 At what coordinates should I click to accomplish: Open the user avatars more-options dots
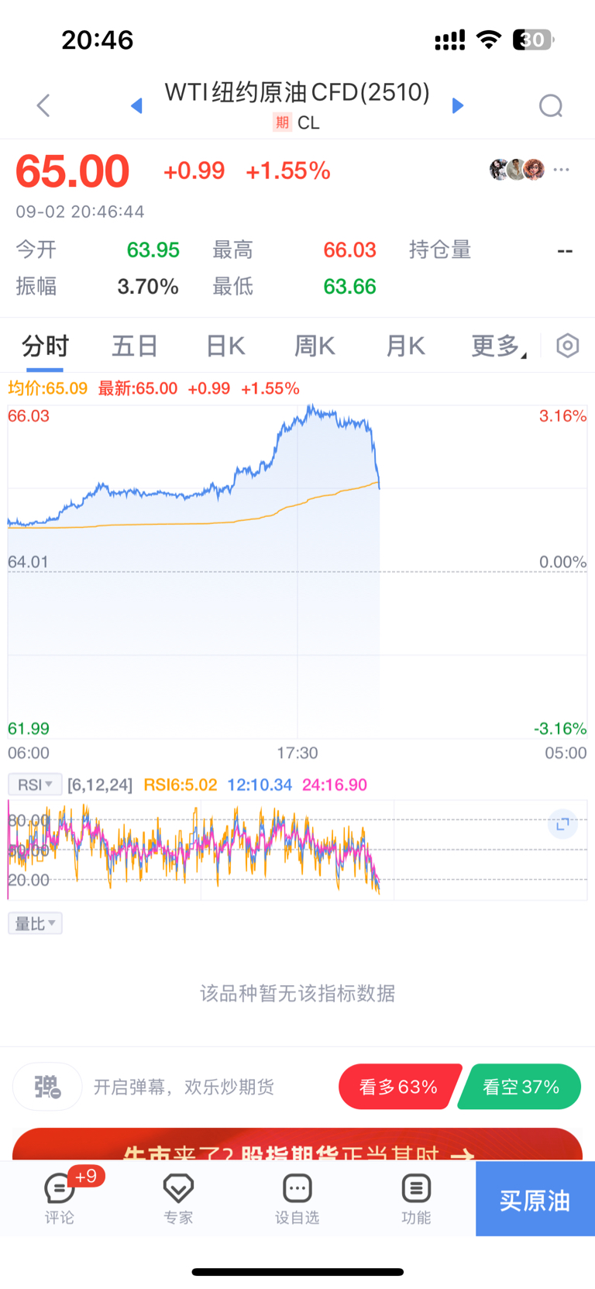click(x=562, y=169)
